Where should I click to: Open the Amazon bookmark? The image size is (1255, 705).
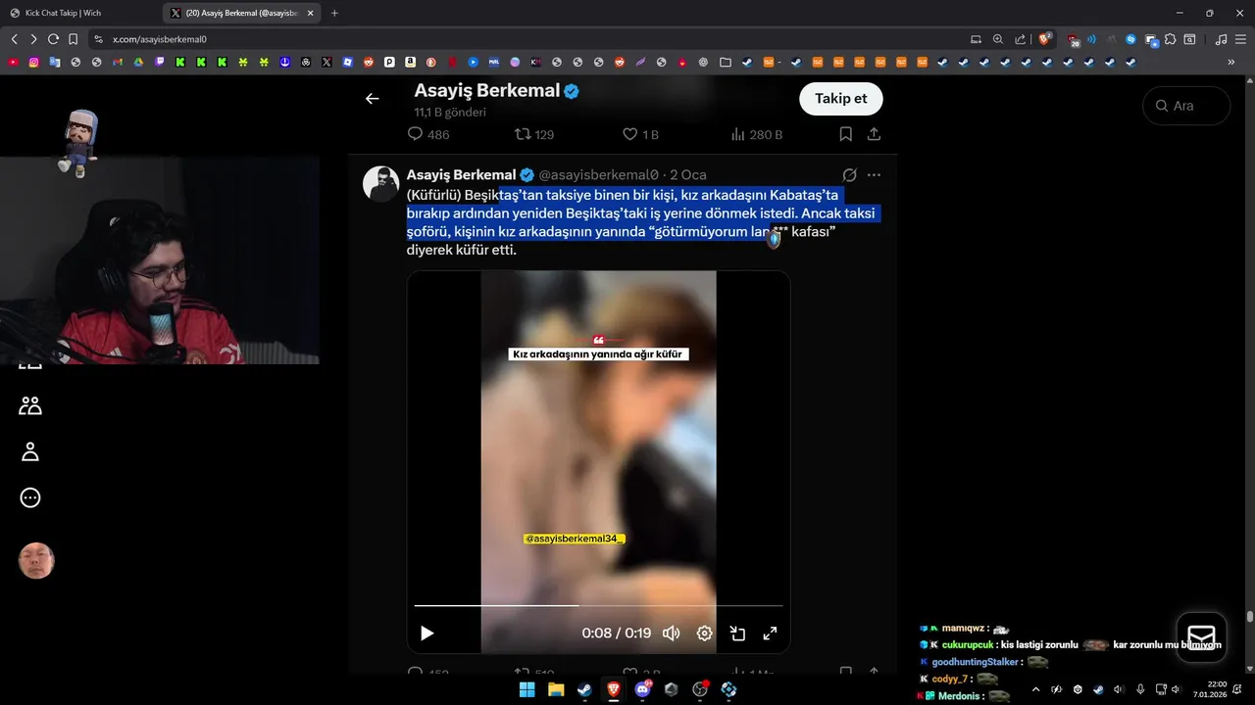[410, 62]
